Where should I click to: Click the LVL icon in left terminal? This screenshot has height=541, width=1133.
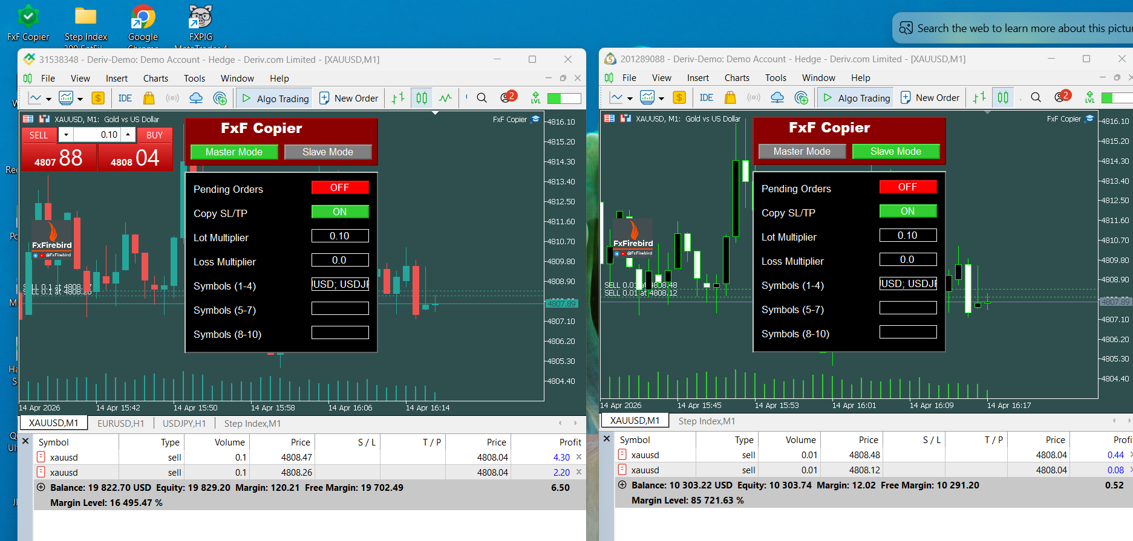click(x=536, y=98)
